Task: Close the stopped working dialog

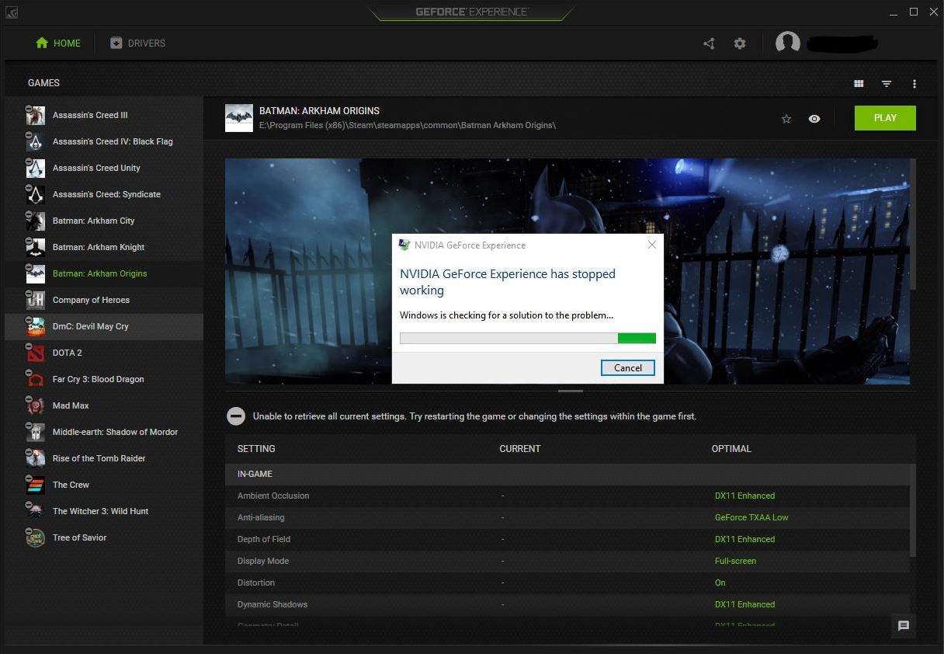Action: [x=652, y=245]
